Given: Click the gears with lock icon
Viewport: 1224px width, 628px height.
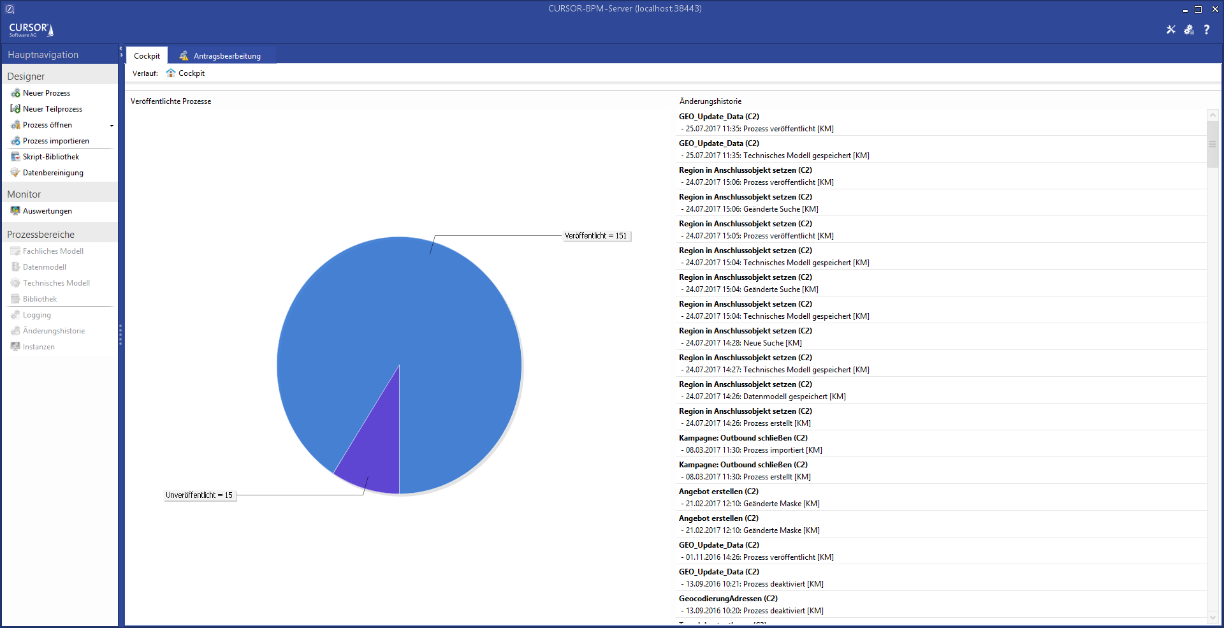Looking at the screenshot, I should click(x=1189, y=29).
